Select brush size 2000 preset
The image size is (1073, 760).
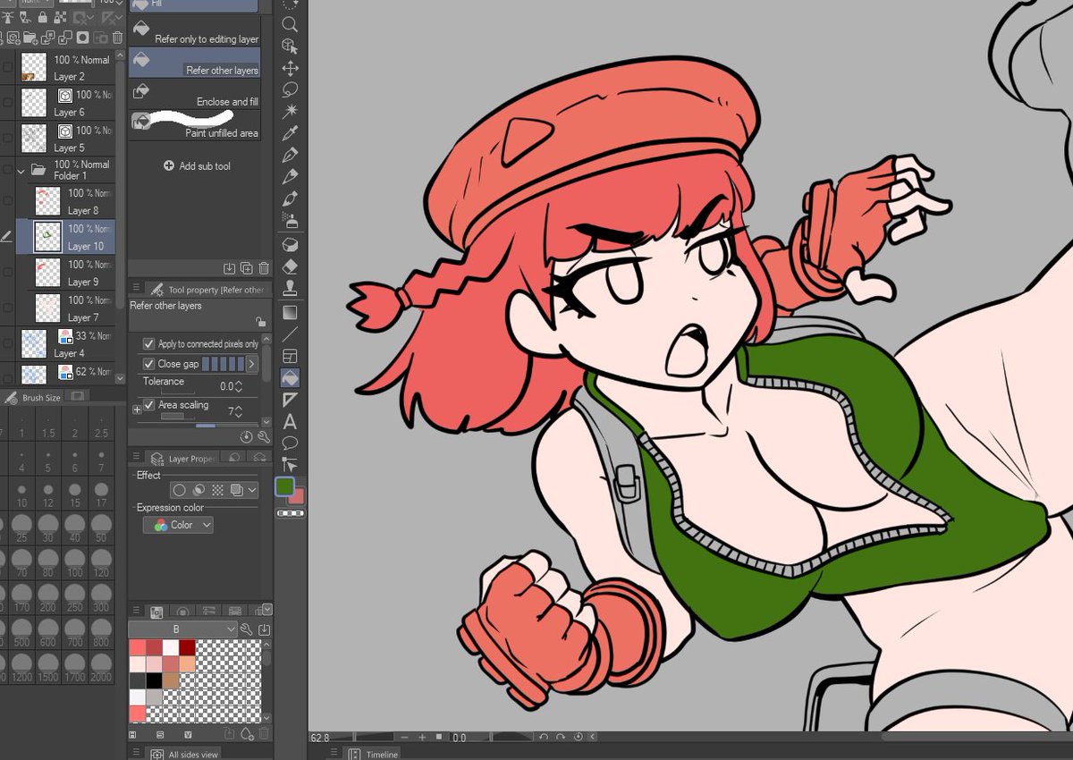(101, 667)
